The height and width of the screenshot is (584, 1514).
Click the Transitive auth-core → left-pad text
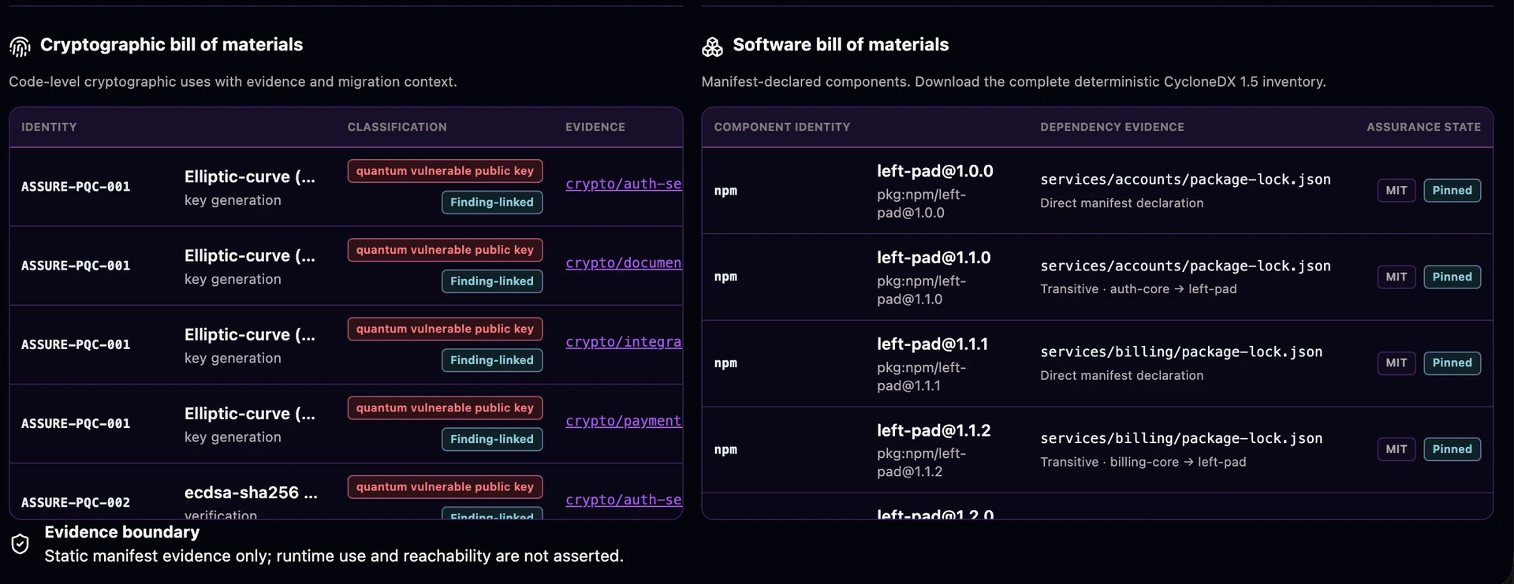[x=1138, y=289]
